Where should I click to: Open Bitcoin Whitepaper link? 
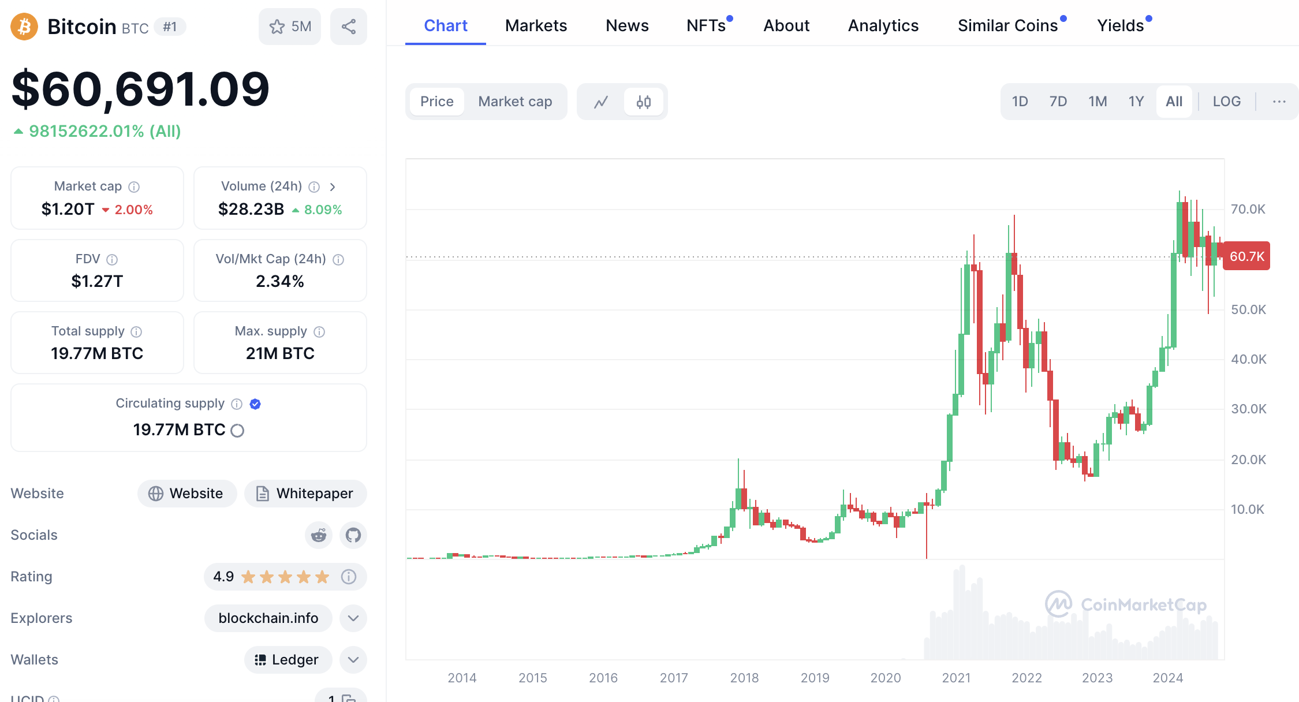click(x=305, y=494)
